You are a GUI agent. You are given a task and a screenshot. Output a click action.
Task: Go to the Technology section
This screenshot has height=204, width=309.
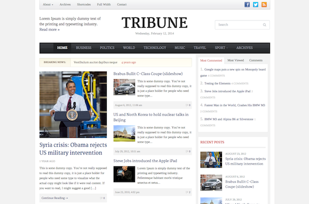[155, 48]
